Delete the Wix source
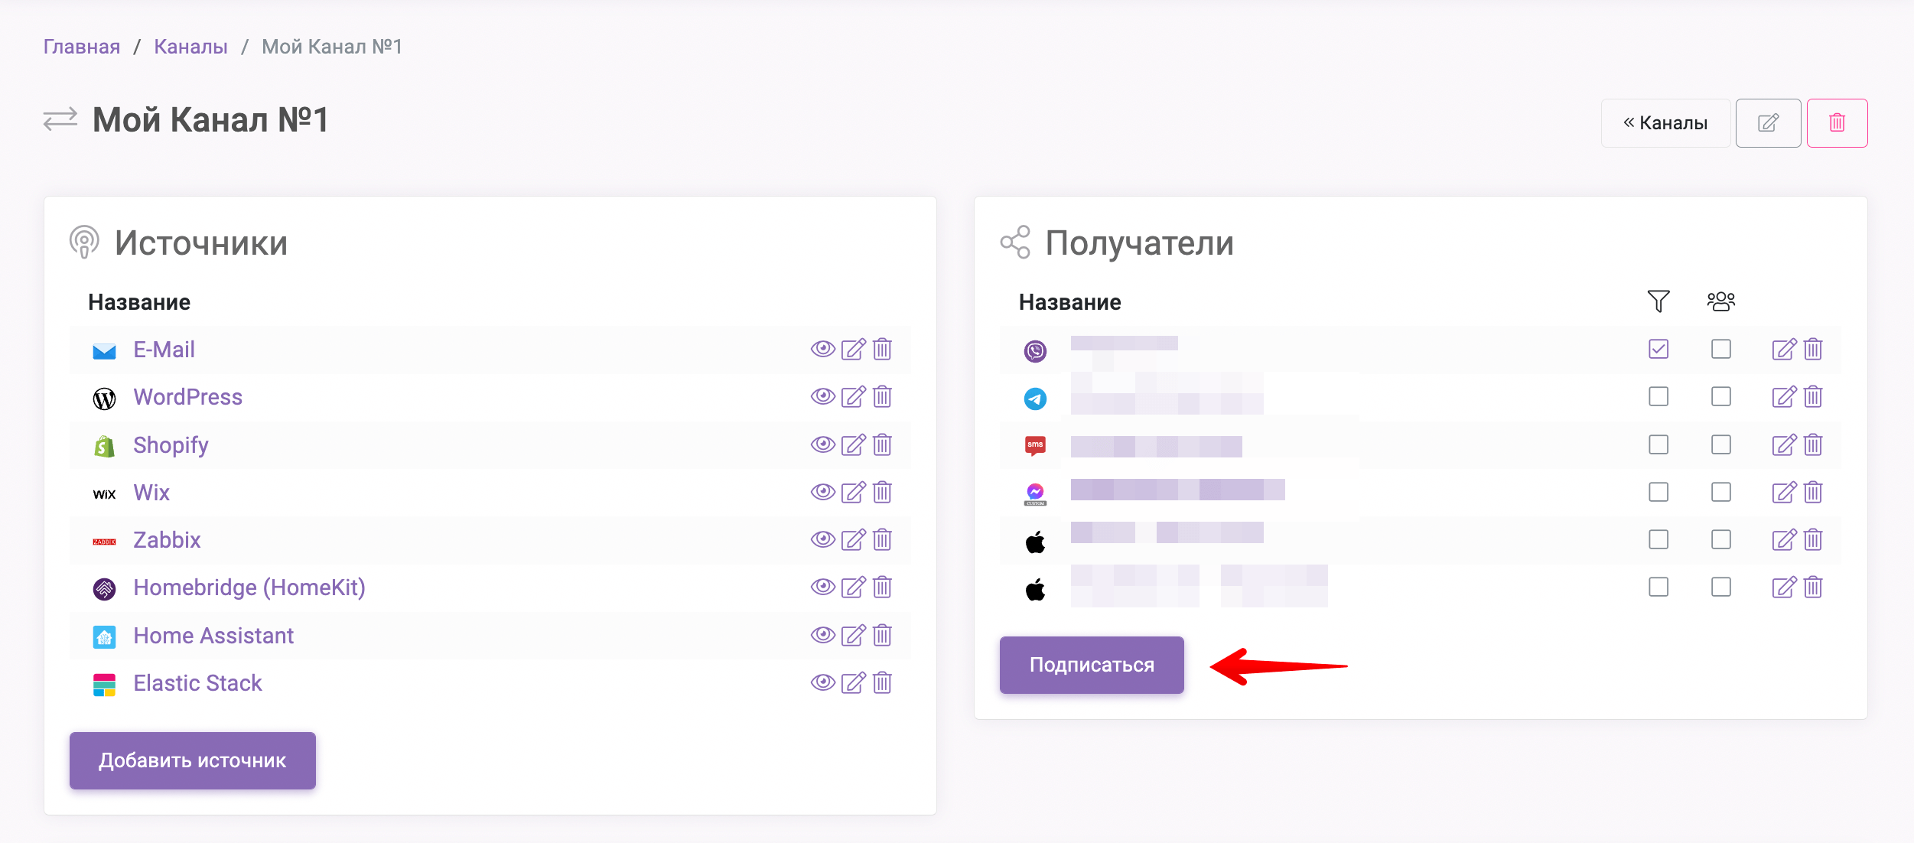This screenshot has height=843, width=1914. click(882, 492)
